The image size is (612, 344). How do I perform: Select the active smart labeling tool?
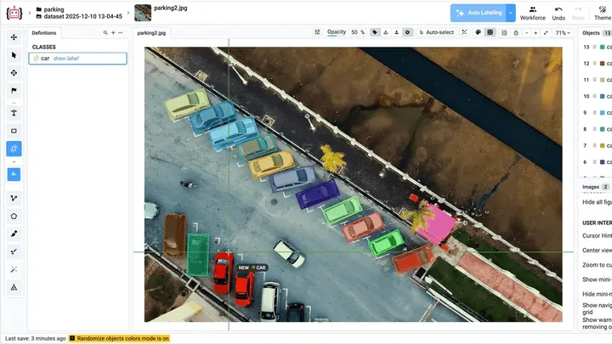(14, 149)
